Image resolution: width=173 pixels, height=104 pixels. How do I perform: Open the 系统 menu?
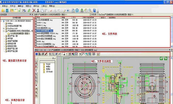tap(5, 6)
